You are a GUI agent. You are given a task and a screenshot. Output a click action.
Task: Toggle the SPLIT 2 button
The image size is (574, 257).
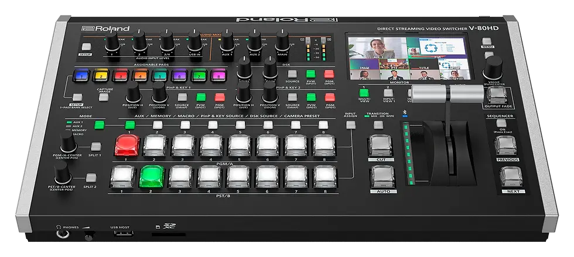coord(91,178)
